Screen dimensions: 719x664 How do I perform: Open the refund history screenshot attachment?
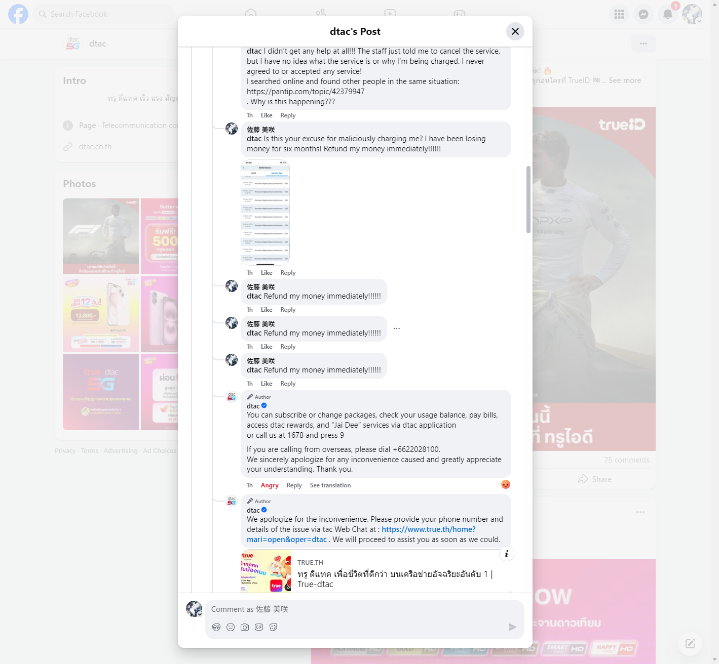tap(265, 213)
